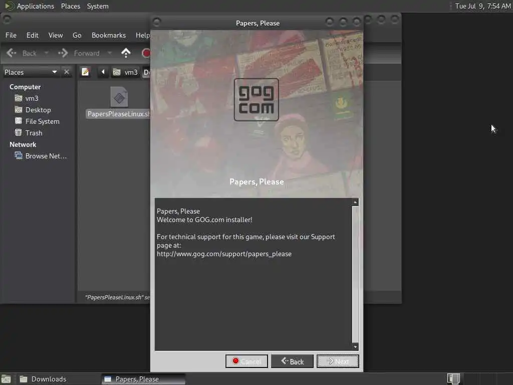Image resolution: width=513 pixels, height=385 pixels.
Task: Click the clock in top panel
Action: point(482,6)
